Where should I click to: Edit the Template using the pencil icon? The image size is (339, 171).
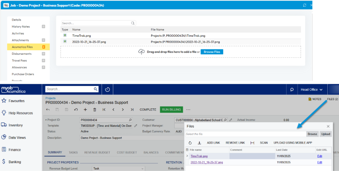pyautogui.click(x=135, y=126)
